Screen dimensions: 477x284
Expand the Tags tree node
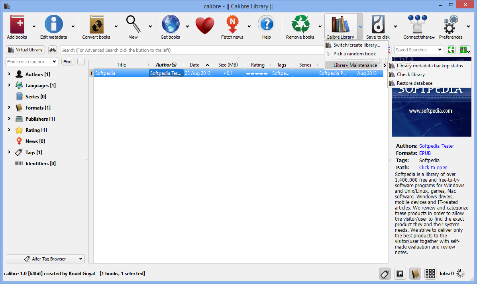pyautogui.click(x=9, y=152)
